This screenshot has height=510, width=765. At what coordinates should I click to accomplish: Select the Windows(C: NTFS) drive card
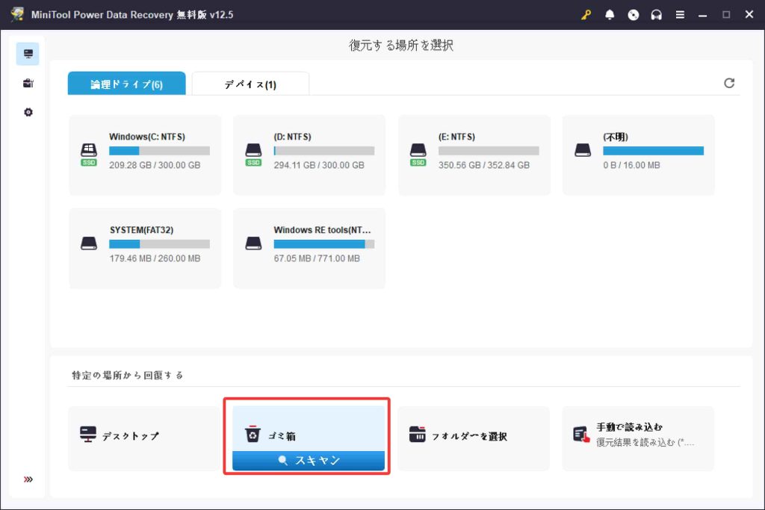tap(145, 155)
